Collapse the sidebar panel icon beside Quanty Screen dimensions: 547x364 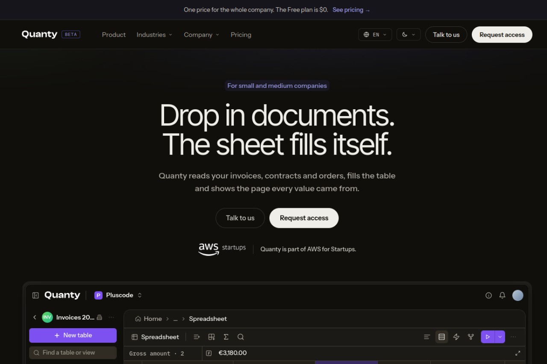click(36, 295)
